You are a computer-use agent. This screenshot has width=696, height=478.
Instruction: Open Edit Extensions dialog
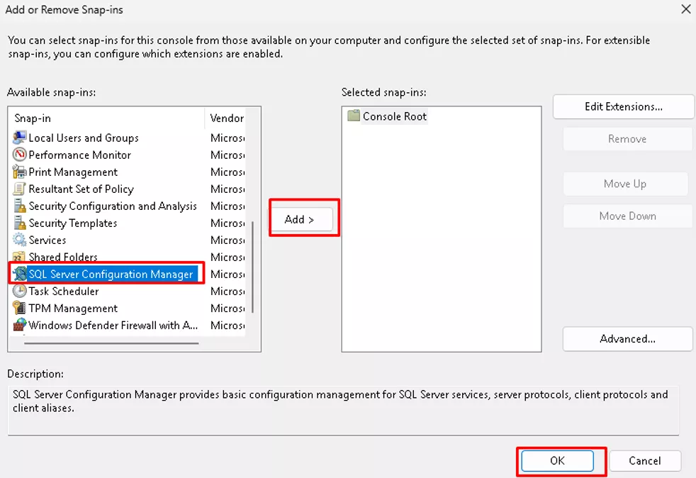click(623, 106)
